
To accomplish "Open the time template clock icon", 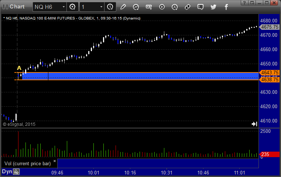I will (x=110, y=7).
